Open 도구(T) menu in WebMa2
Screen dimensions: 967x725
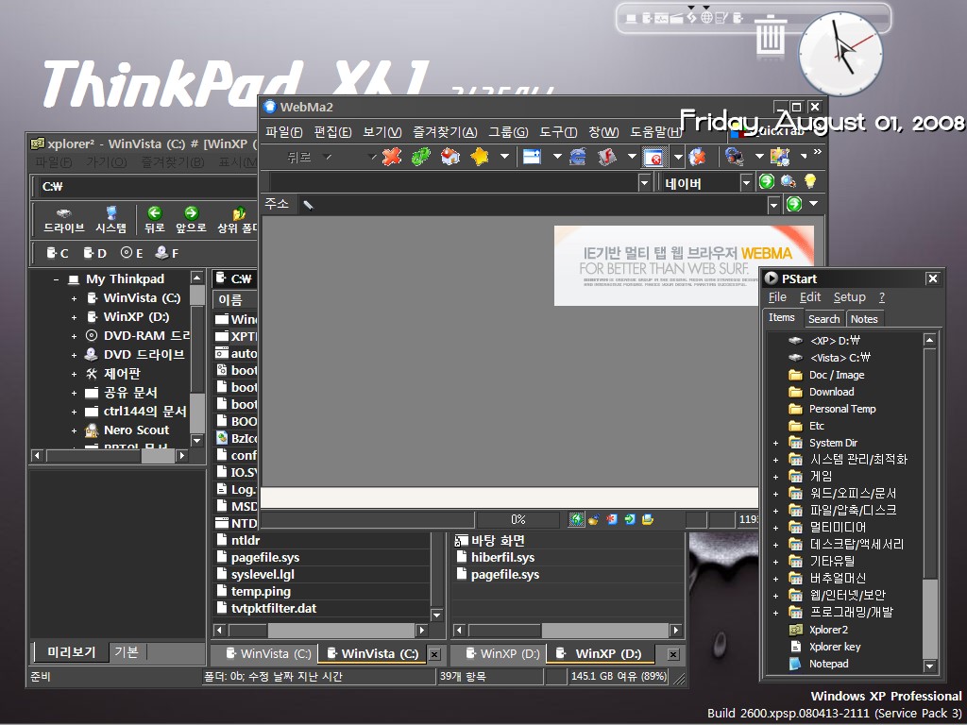(558, 132)
